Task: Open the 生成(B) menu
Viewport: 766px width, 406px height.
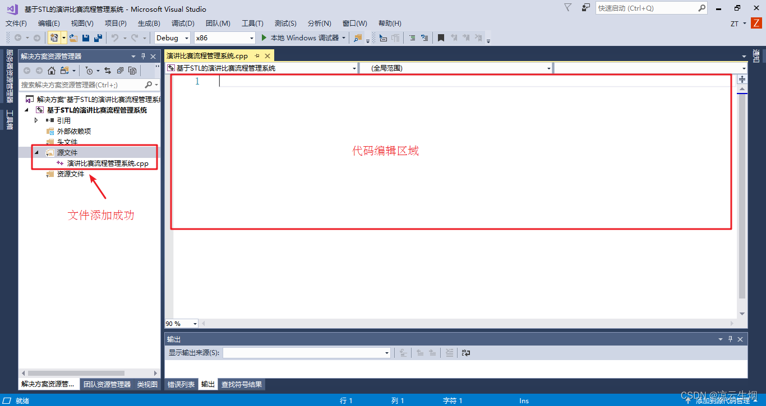Action: point(148,23)
